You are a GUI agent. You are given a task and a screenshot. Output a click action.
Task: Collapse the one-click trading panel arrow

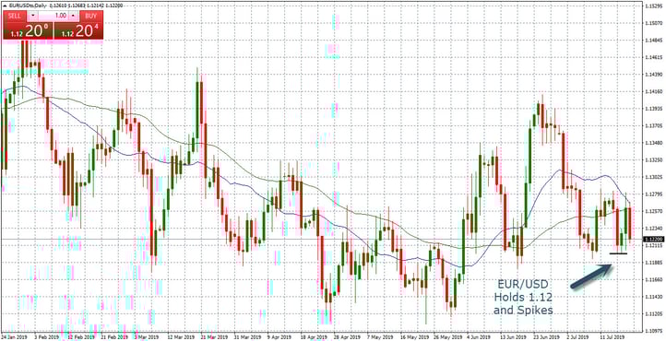[x=5, y=6]
